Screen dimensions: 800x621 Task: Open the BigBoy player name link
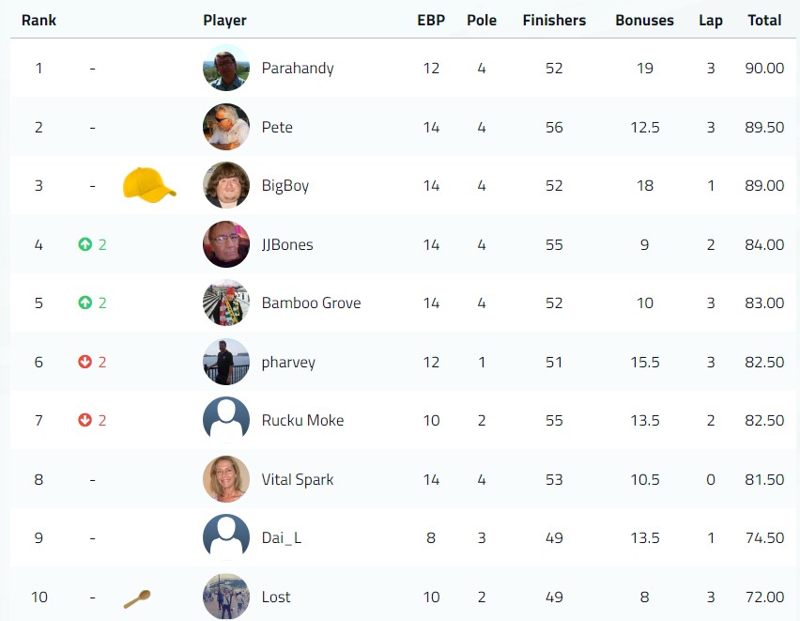(285, 185)
